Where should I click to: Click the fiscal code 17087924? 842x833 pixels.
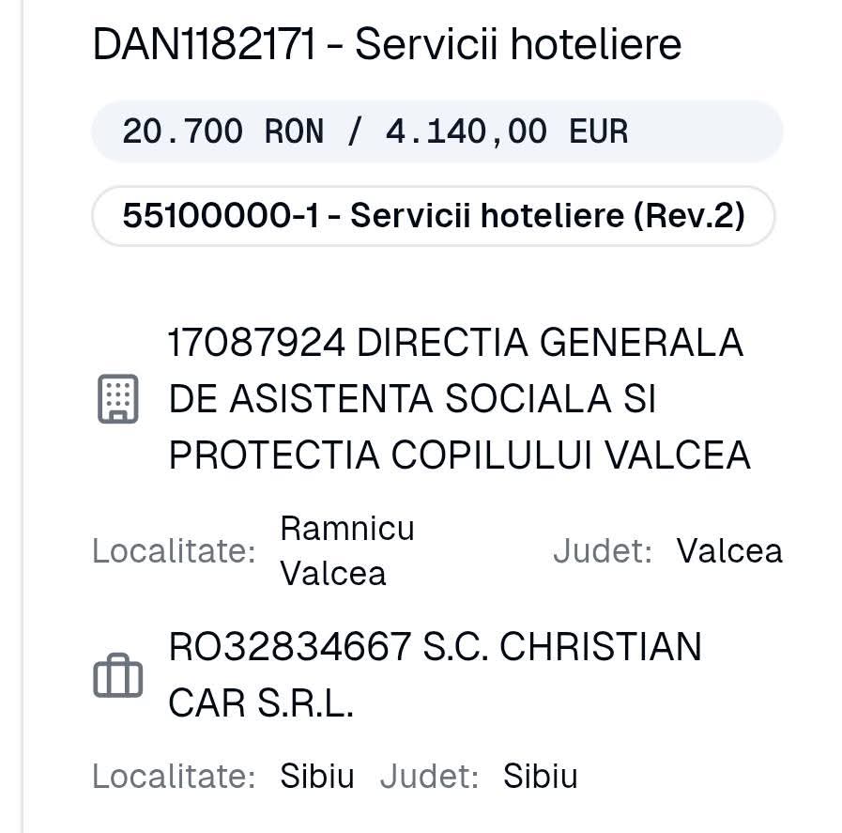click(x=256, y=344)
